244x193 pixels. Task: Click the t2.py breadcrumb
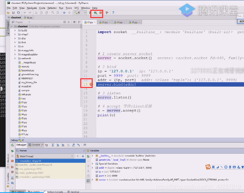pyautogui.click(x=28, y=17)
